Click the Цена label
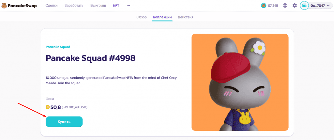 [x=50, y=99]
